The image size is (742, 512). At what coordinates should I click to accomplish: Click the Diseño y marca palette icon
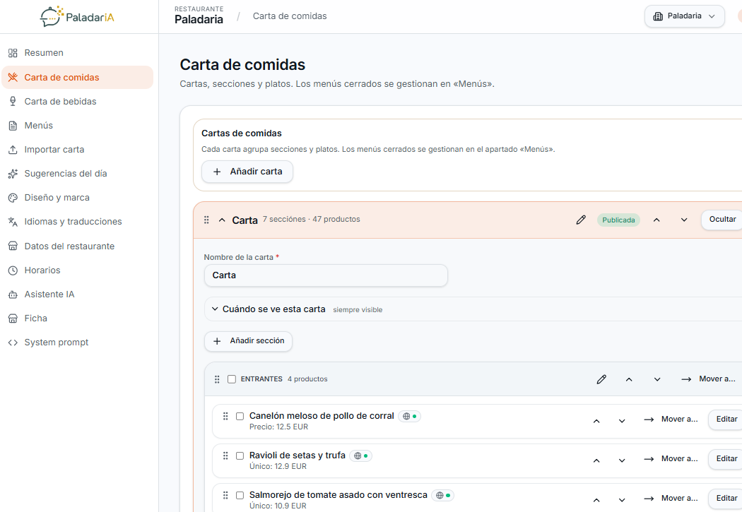pyautogui.click(x=13, y=198)
